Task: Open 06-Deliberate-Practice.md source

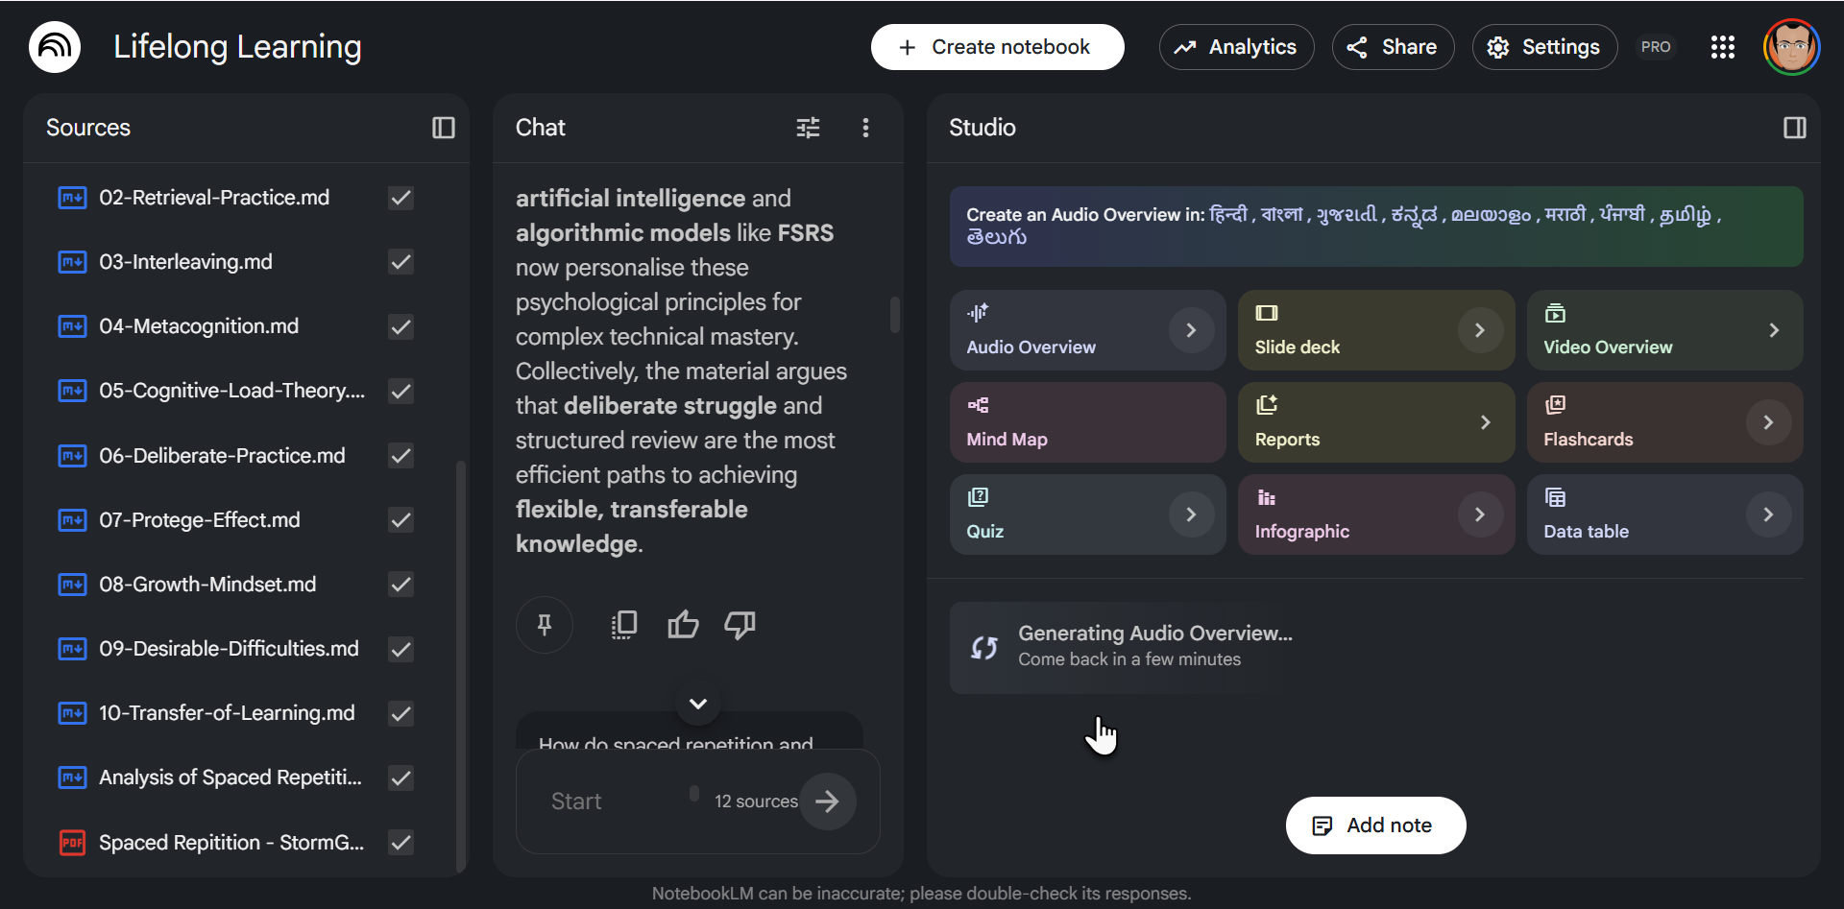Action: point(222,456)
